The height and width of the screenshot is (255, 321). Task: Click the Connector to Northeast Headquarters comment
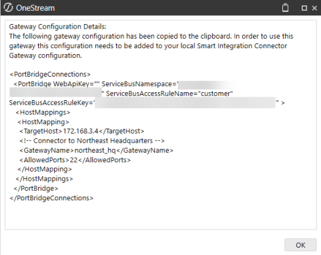pos(92,141)
